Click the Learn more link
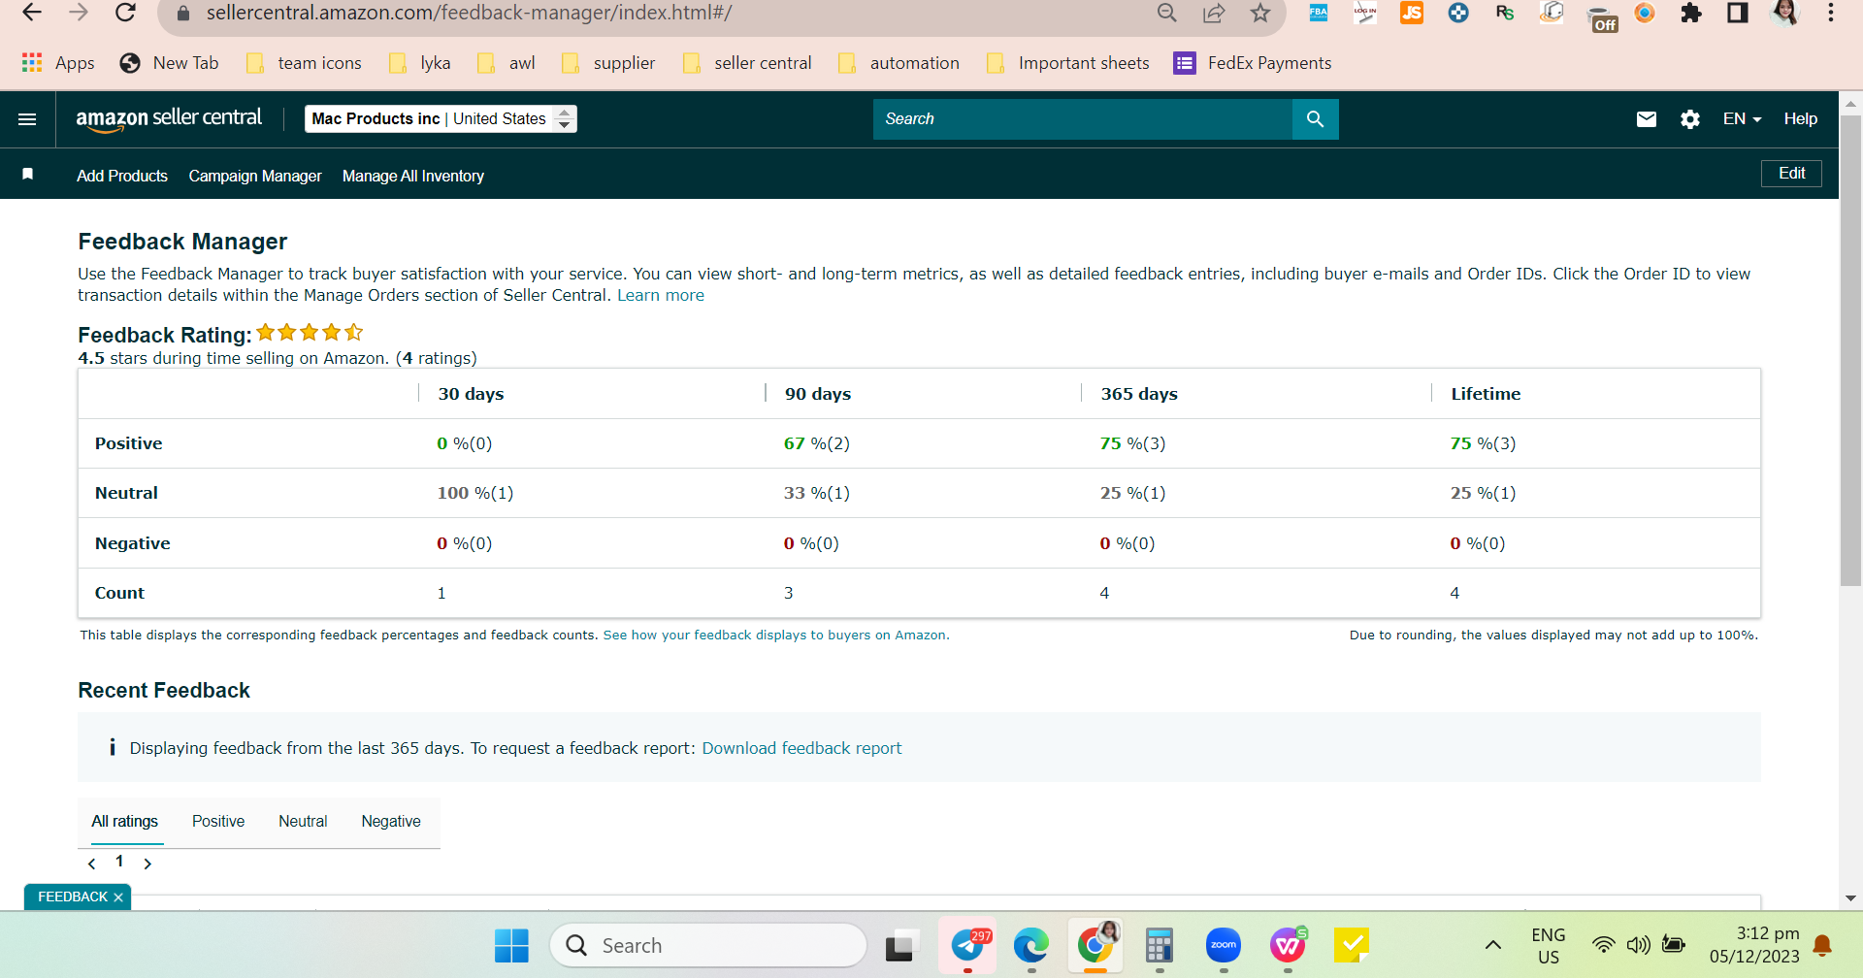The width and height of the screenshot is (1863, 978). click(661, 296)
